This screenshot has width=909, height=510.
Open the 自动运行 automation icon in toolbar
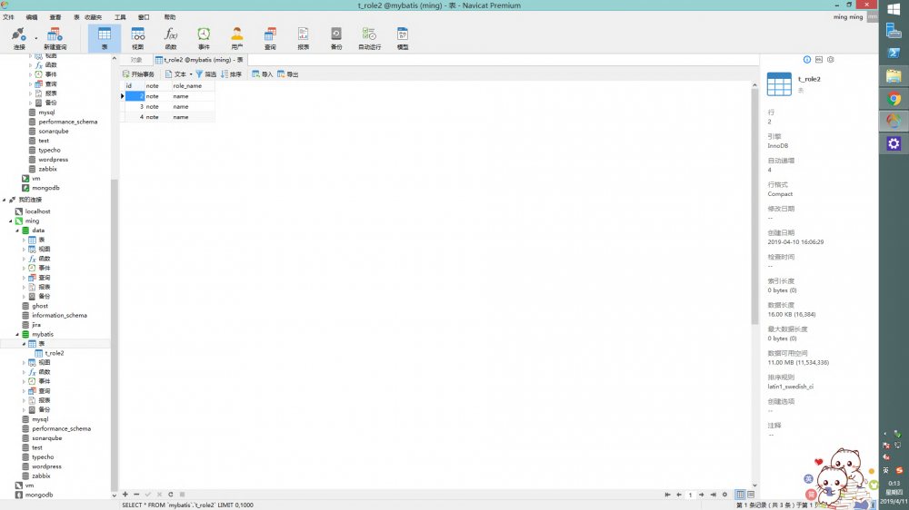(x=369, y=38)
